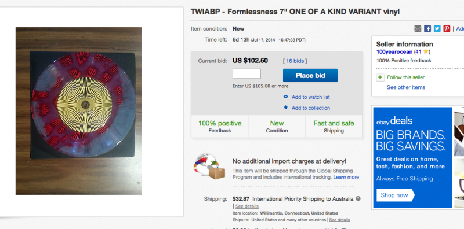
Task: Click the shipping help question mark icon
Action: [358, 198]
